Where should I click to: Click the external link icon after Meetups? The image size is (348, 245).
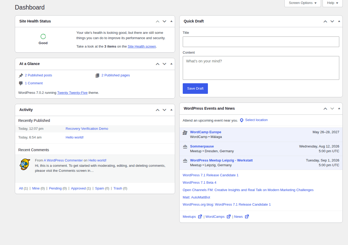[x=200, y=216]
